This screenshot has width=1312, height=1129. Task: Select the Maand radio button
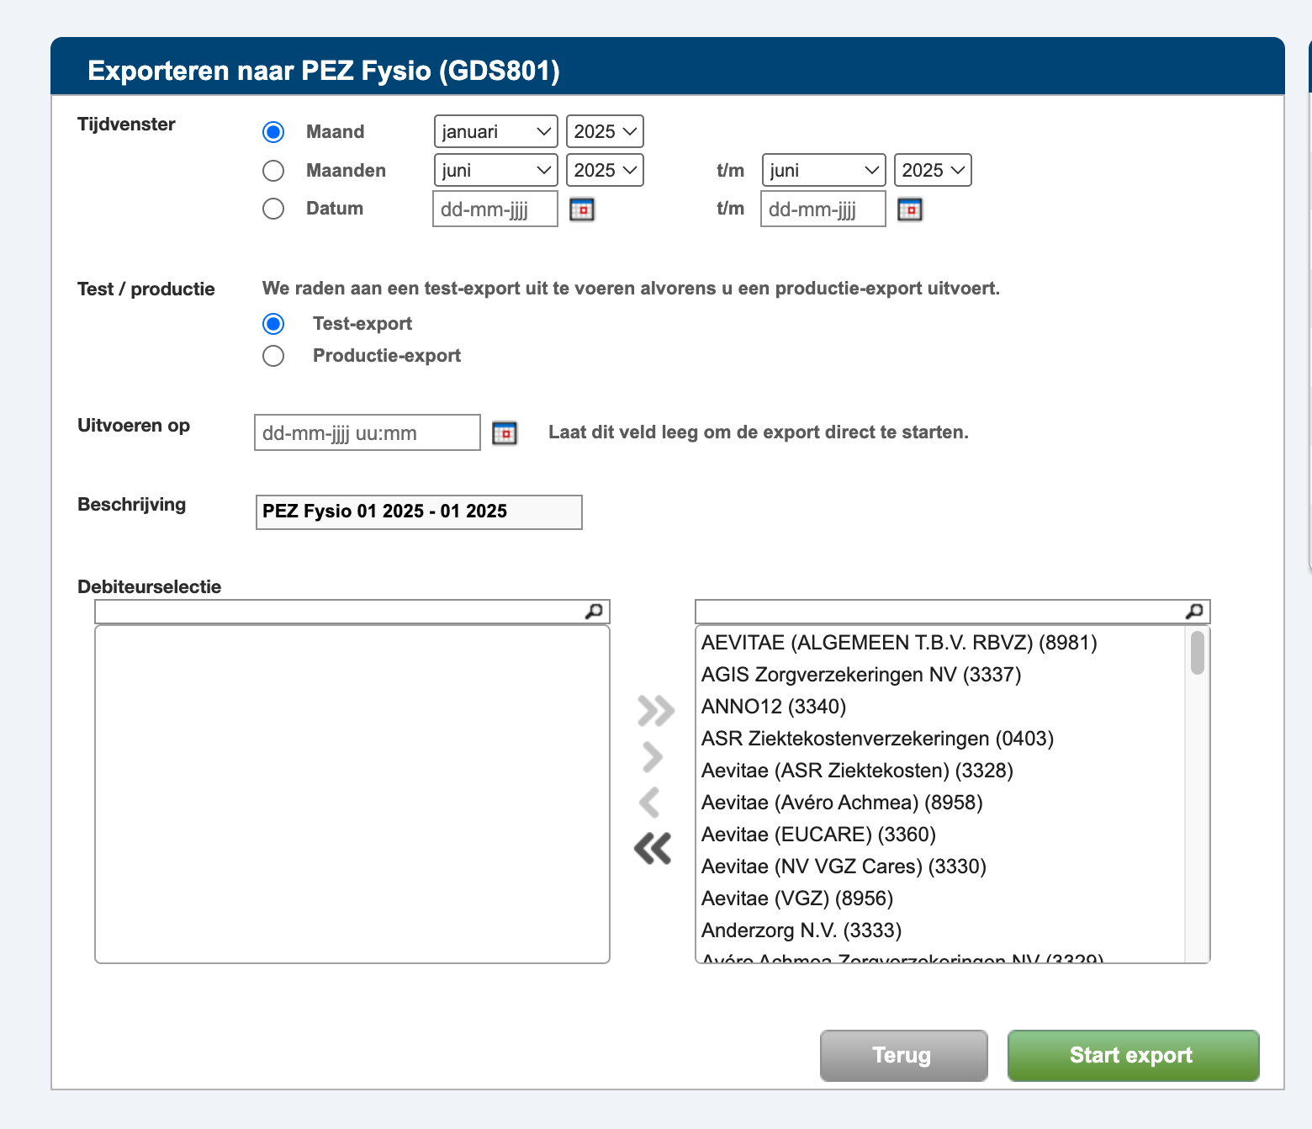point(273,132)
